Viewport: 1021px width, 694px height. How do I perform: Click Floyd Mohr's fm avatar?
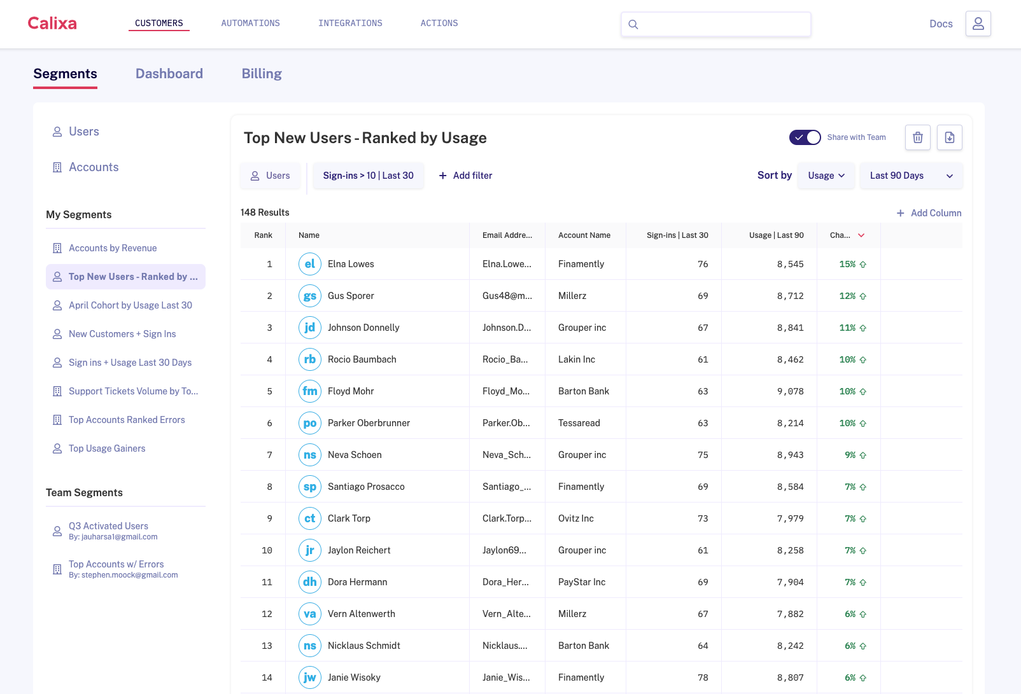[309, 391]
